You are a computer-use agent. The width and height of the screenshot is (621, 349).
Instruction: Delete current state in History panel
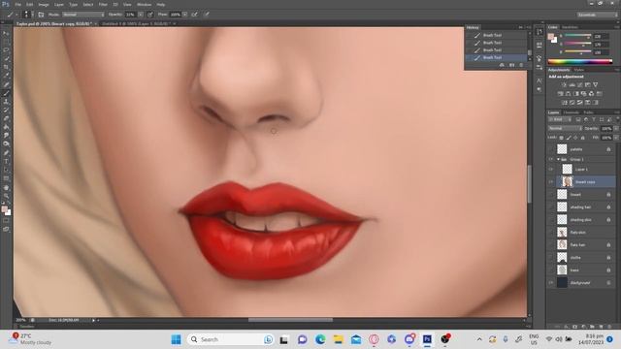point(521,65)
